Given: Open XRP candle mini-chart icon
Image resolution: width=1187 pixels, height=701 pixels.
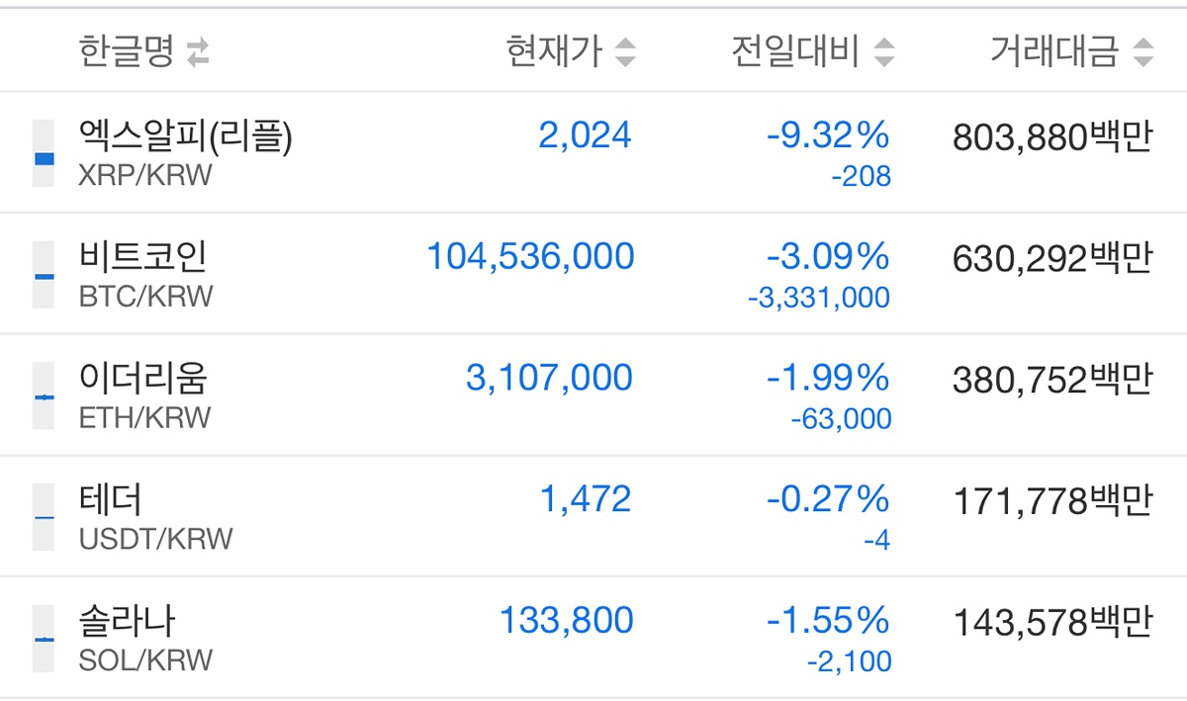Looking at the screenshot, I should point(44,154).
